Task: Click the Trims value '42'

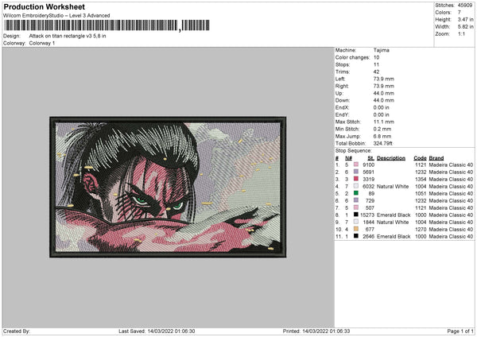Action: tap(376, 72)
